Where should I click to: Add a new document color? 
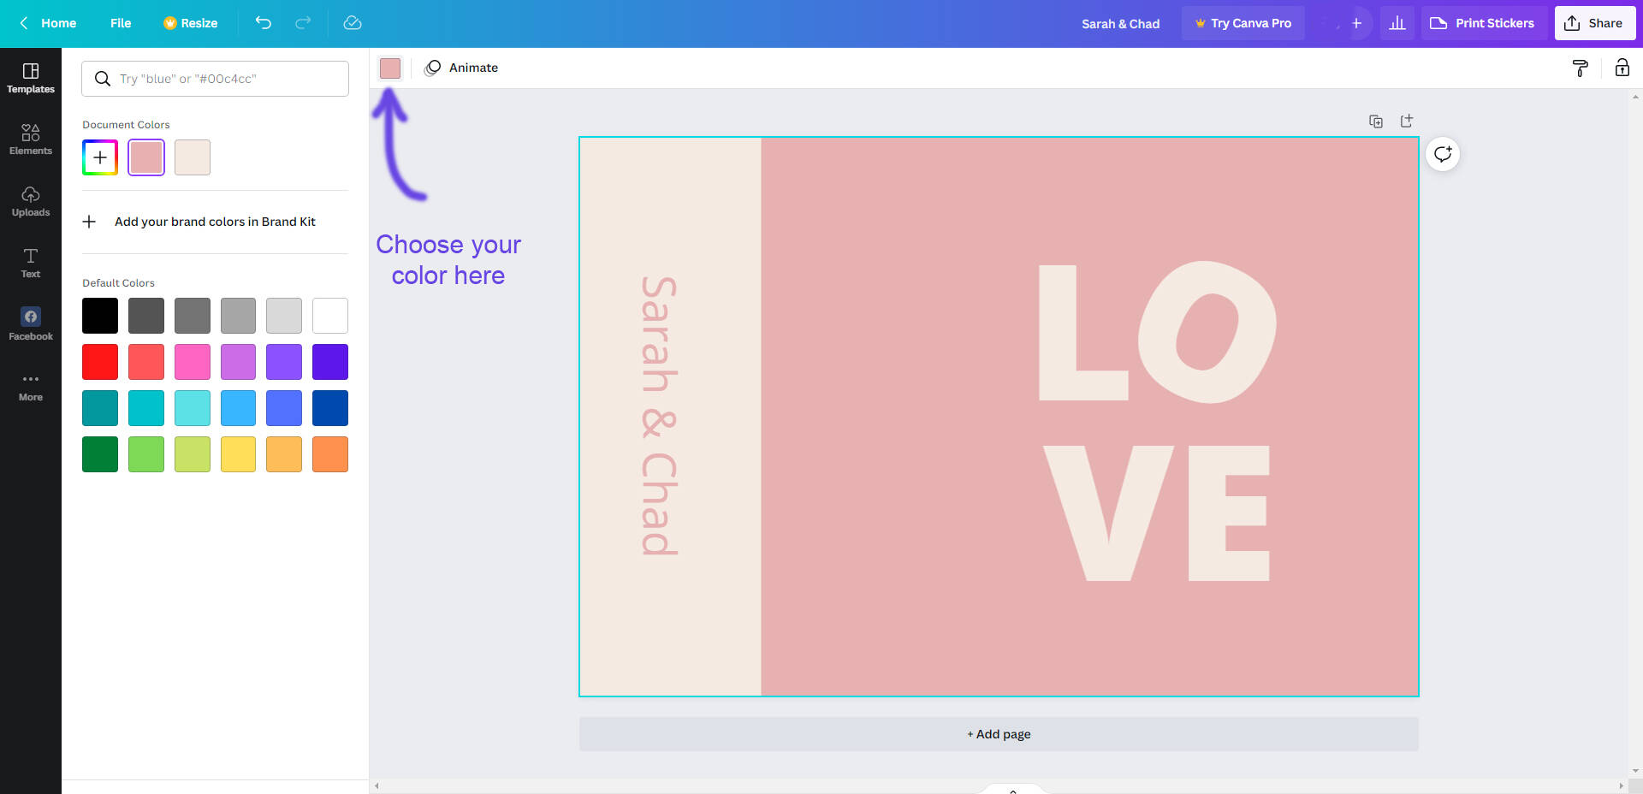click(x=100, y=157)
